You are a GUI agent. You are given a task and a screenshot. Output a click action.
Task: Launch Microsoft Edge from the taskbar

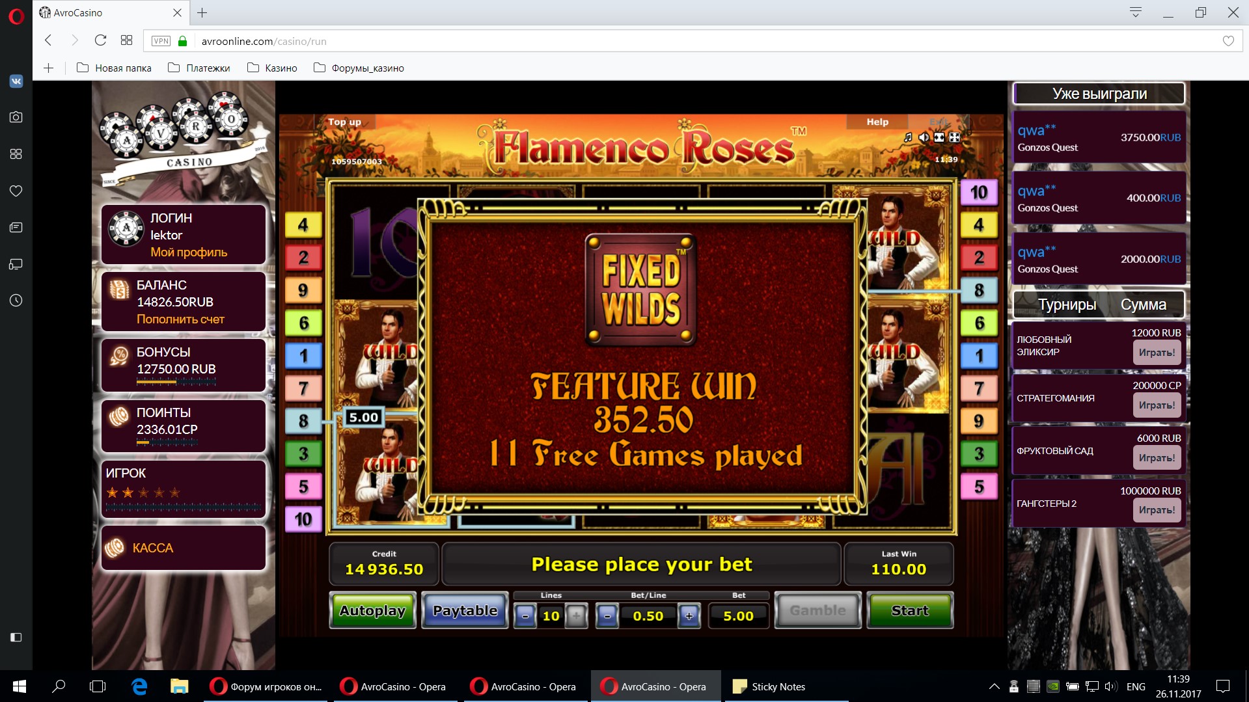point(139,686)
